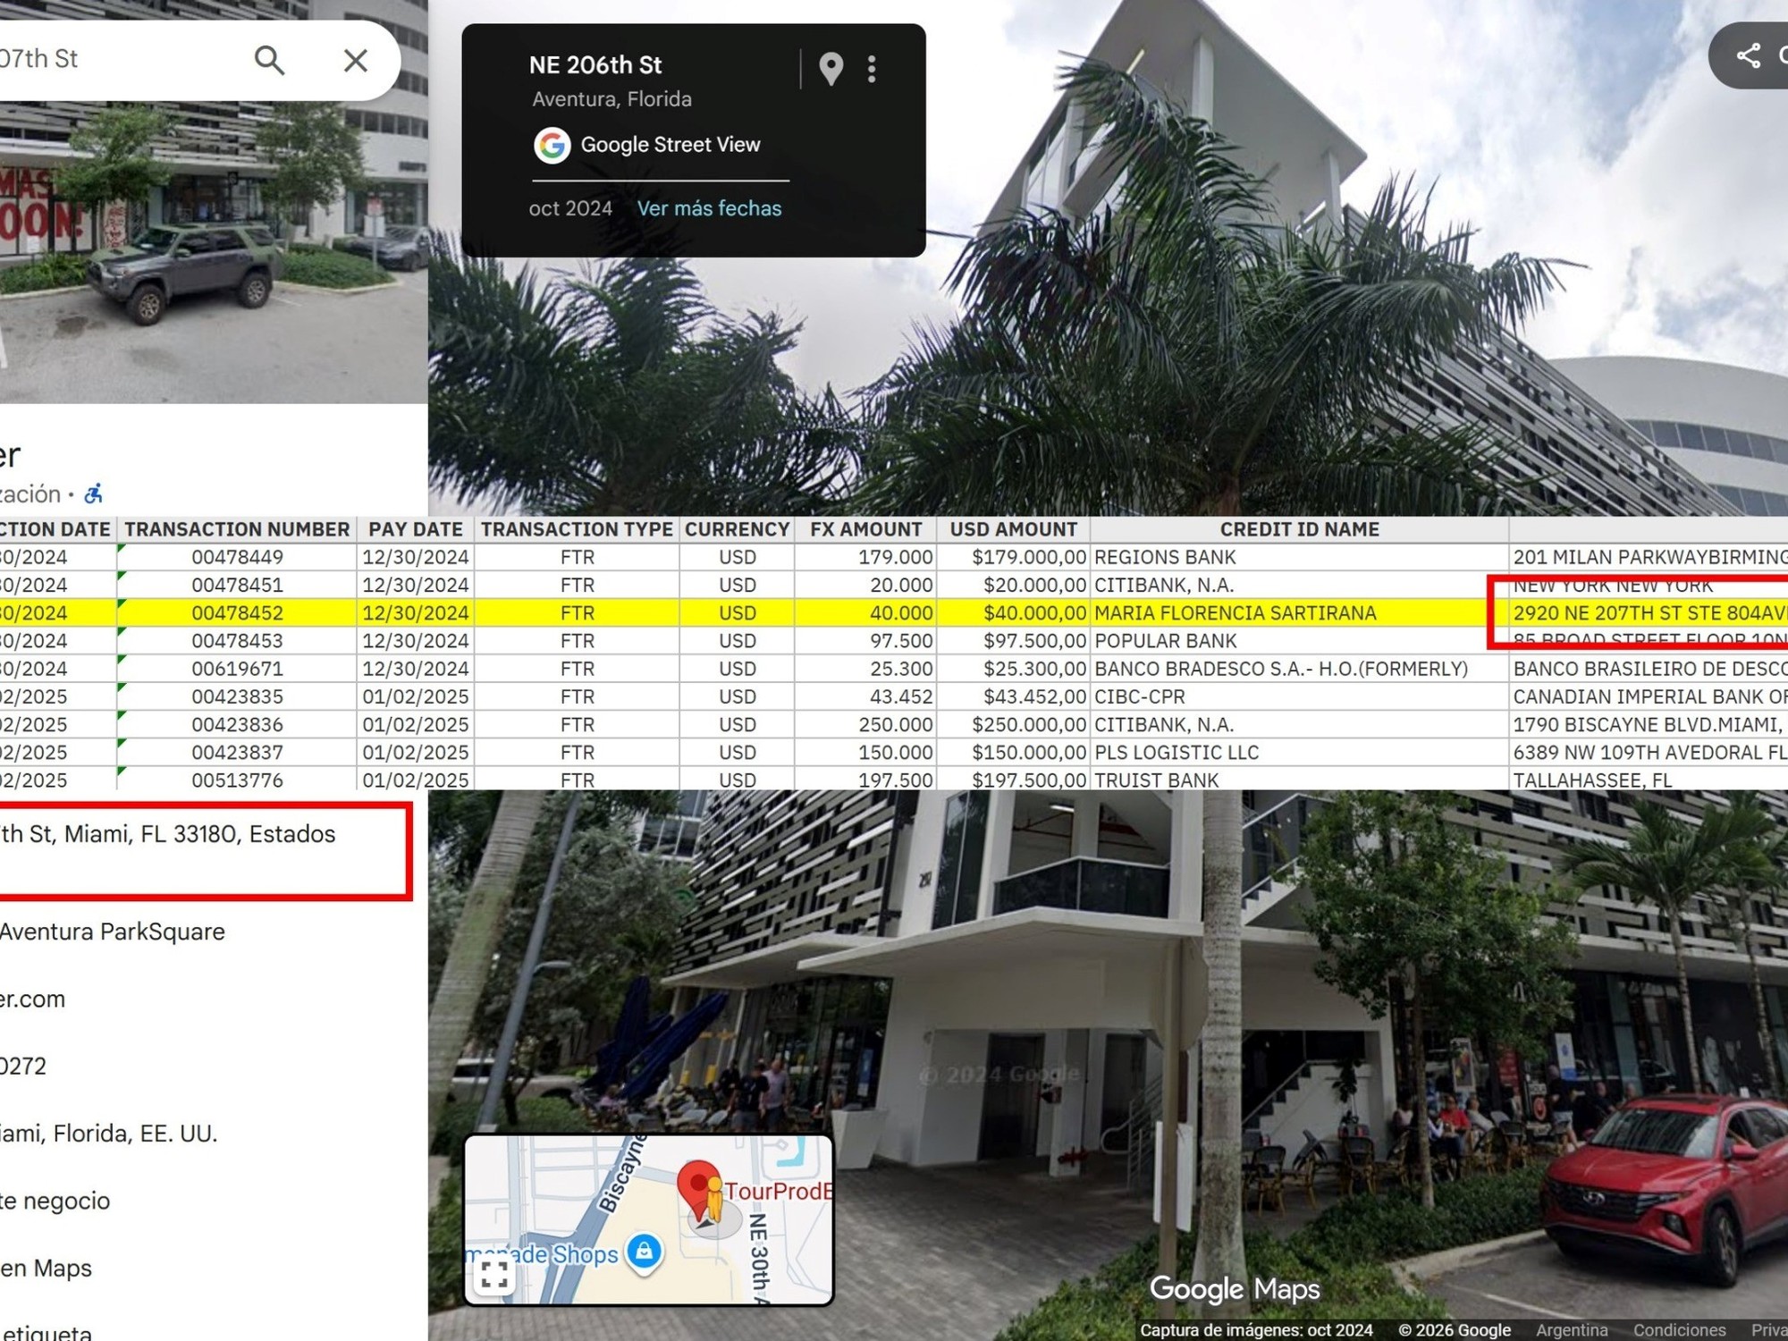This screenshot has width=1788, height=1341.
Task: Click the 'TRANSACTION NUMBER' column header
Action: click(x=237, y=529)
